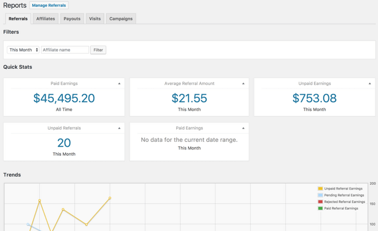The image size is (378, 231).
Task: Toggle the green Paid Referral Earnings swatch
Action: click(320, 209)
